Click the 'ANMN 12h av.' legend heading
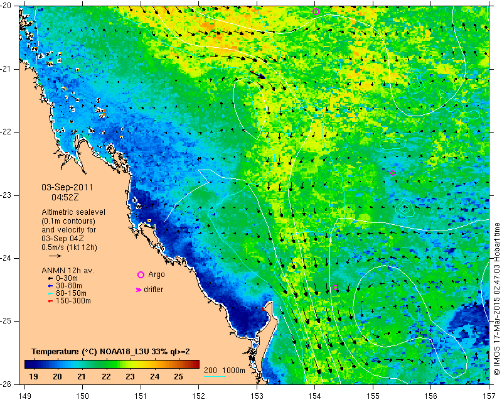 (x=68, y=271)
